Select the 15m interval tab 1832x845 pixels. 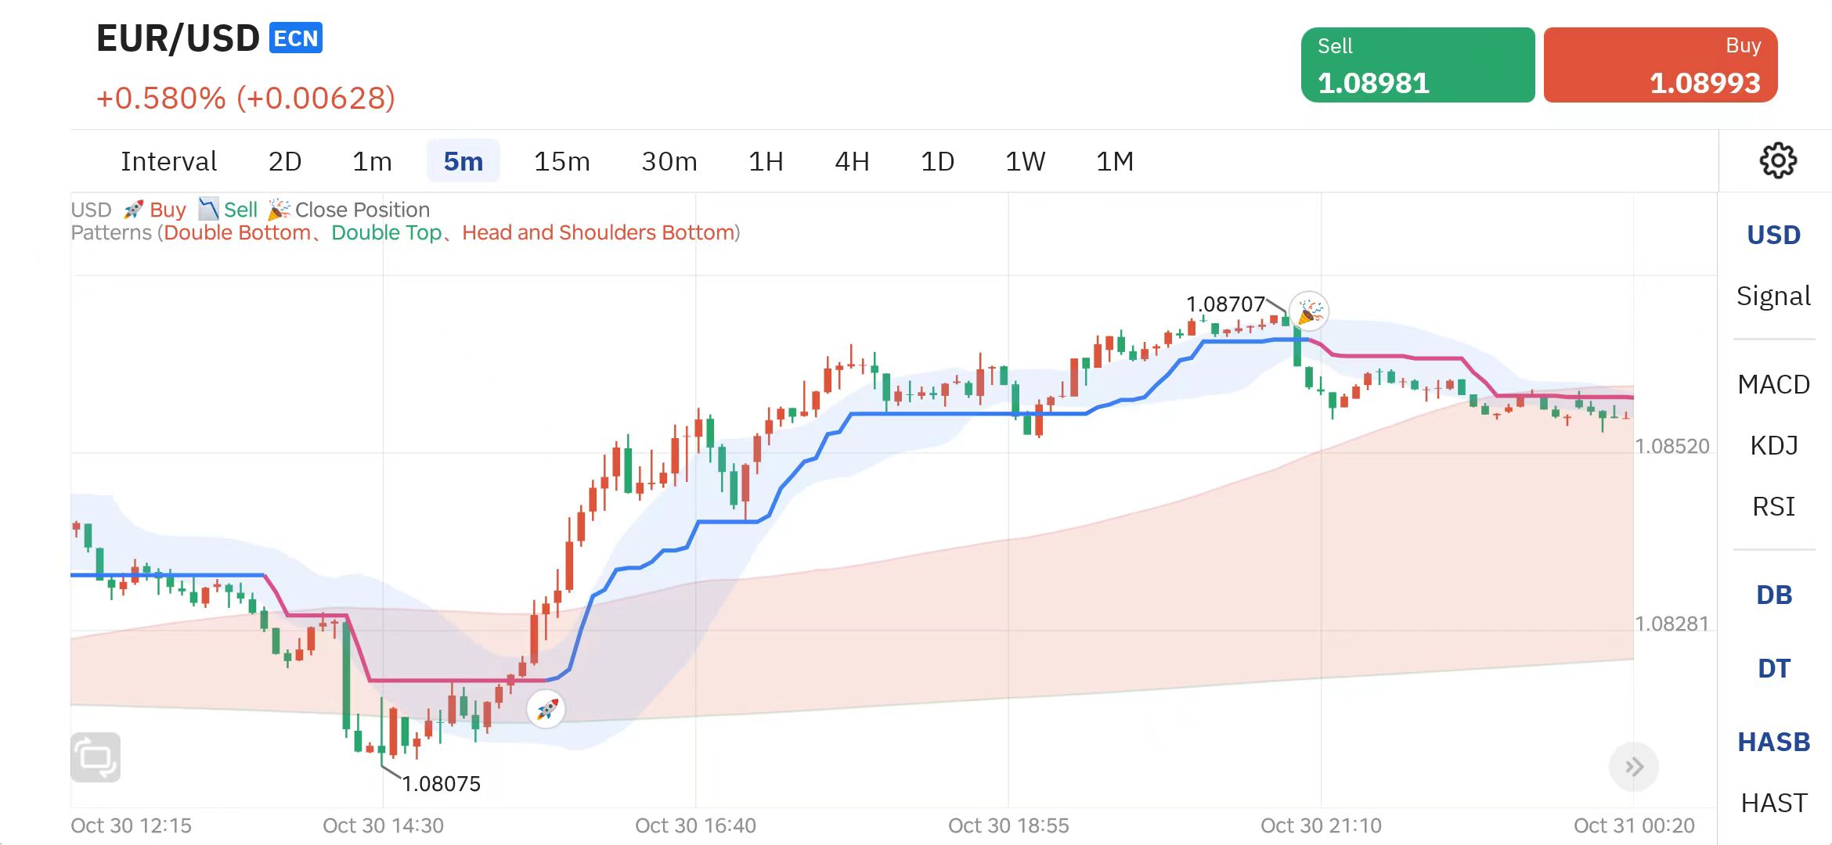click(x=561, y=161)
